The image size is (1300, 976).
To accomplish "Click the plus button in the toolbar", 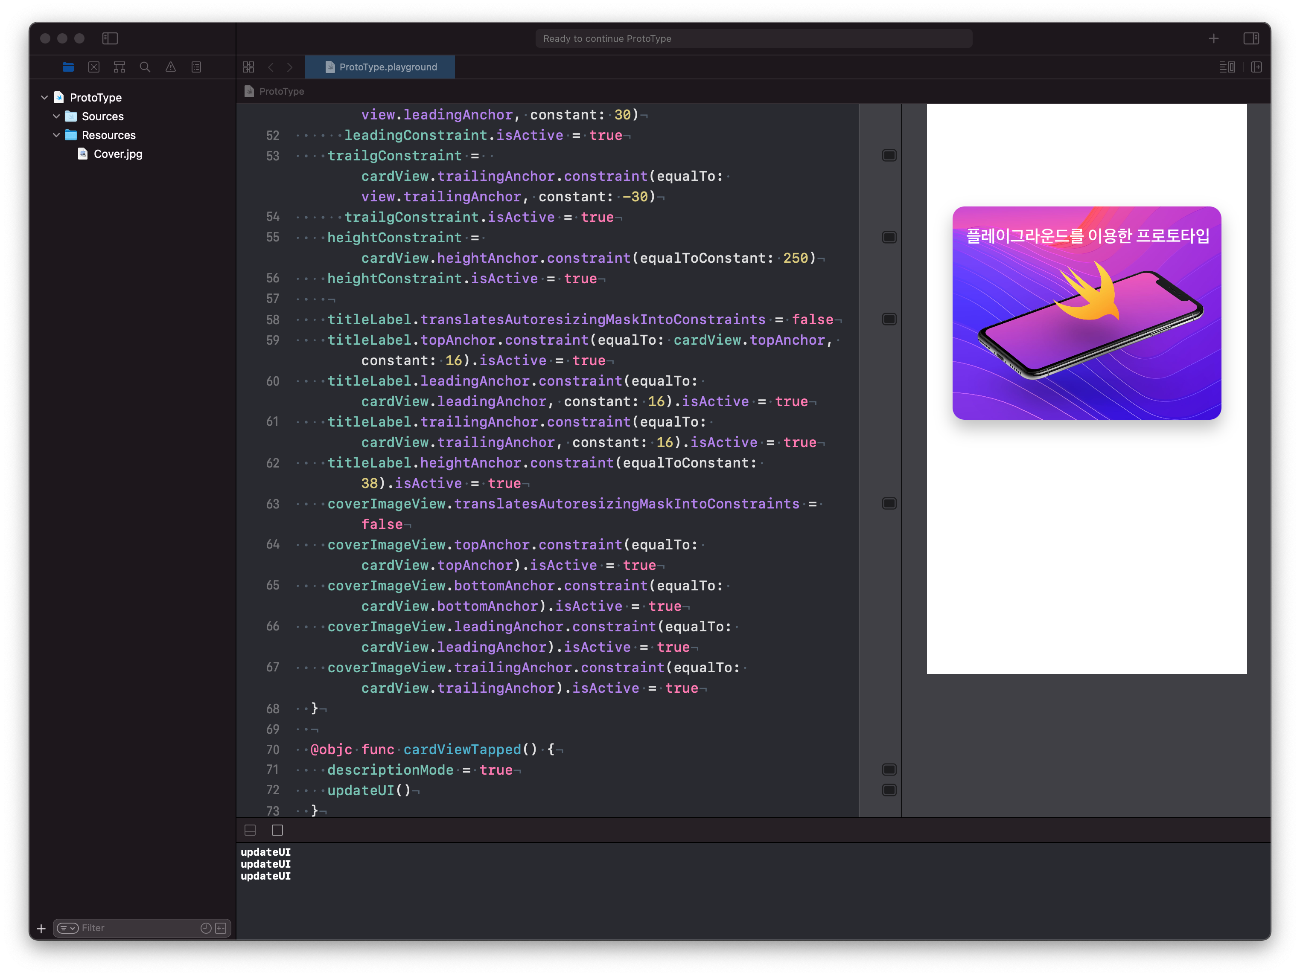I will click(x=1214, y=38).
